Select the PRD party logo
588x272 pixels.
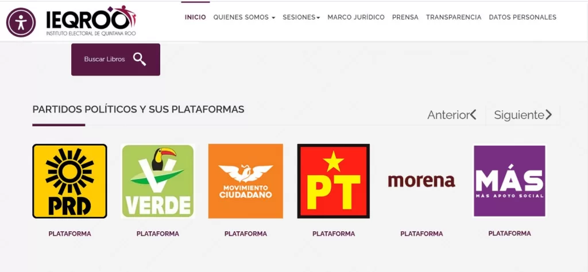pos(69,181)
